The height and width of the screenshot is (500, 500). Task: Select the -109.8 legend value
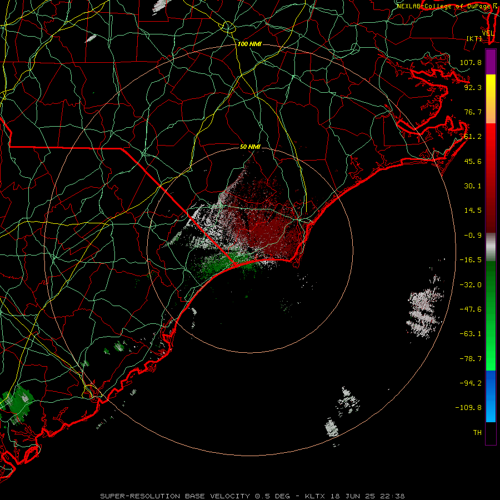pyautogui.click(x=468, y=408)
